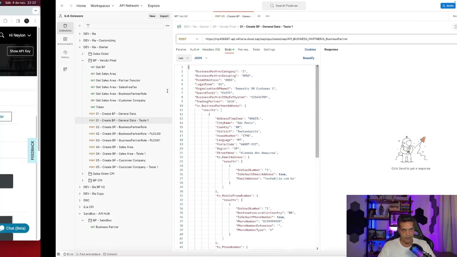This screenshot has height=257, width=457.
Task: Open Explore in Postman header
Action: (x=154, y=6)
